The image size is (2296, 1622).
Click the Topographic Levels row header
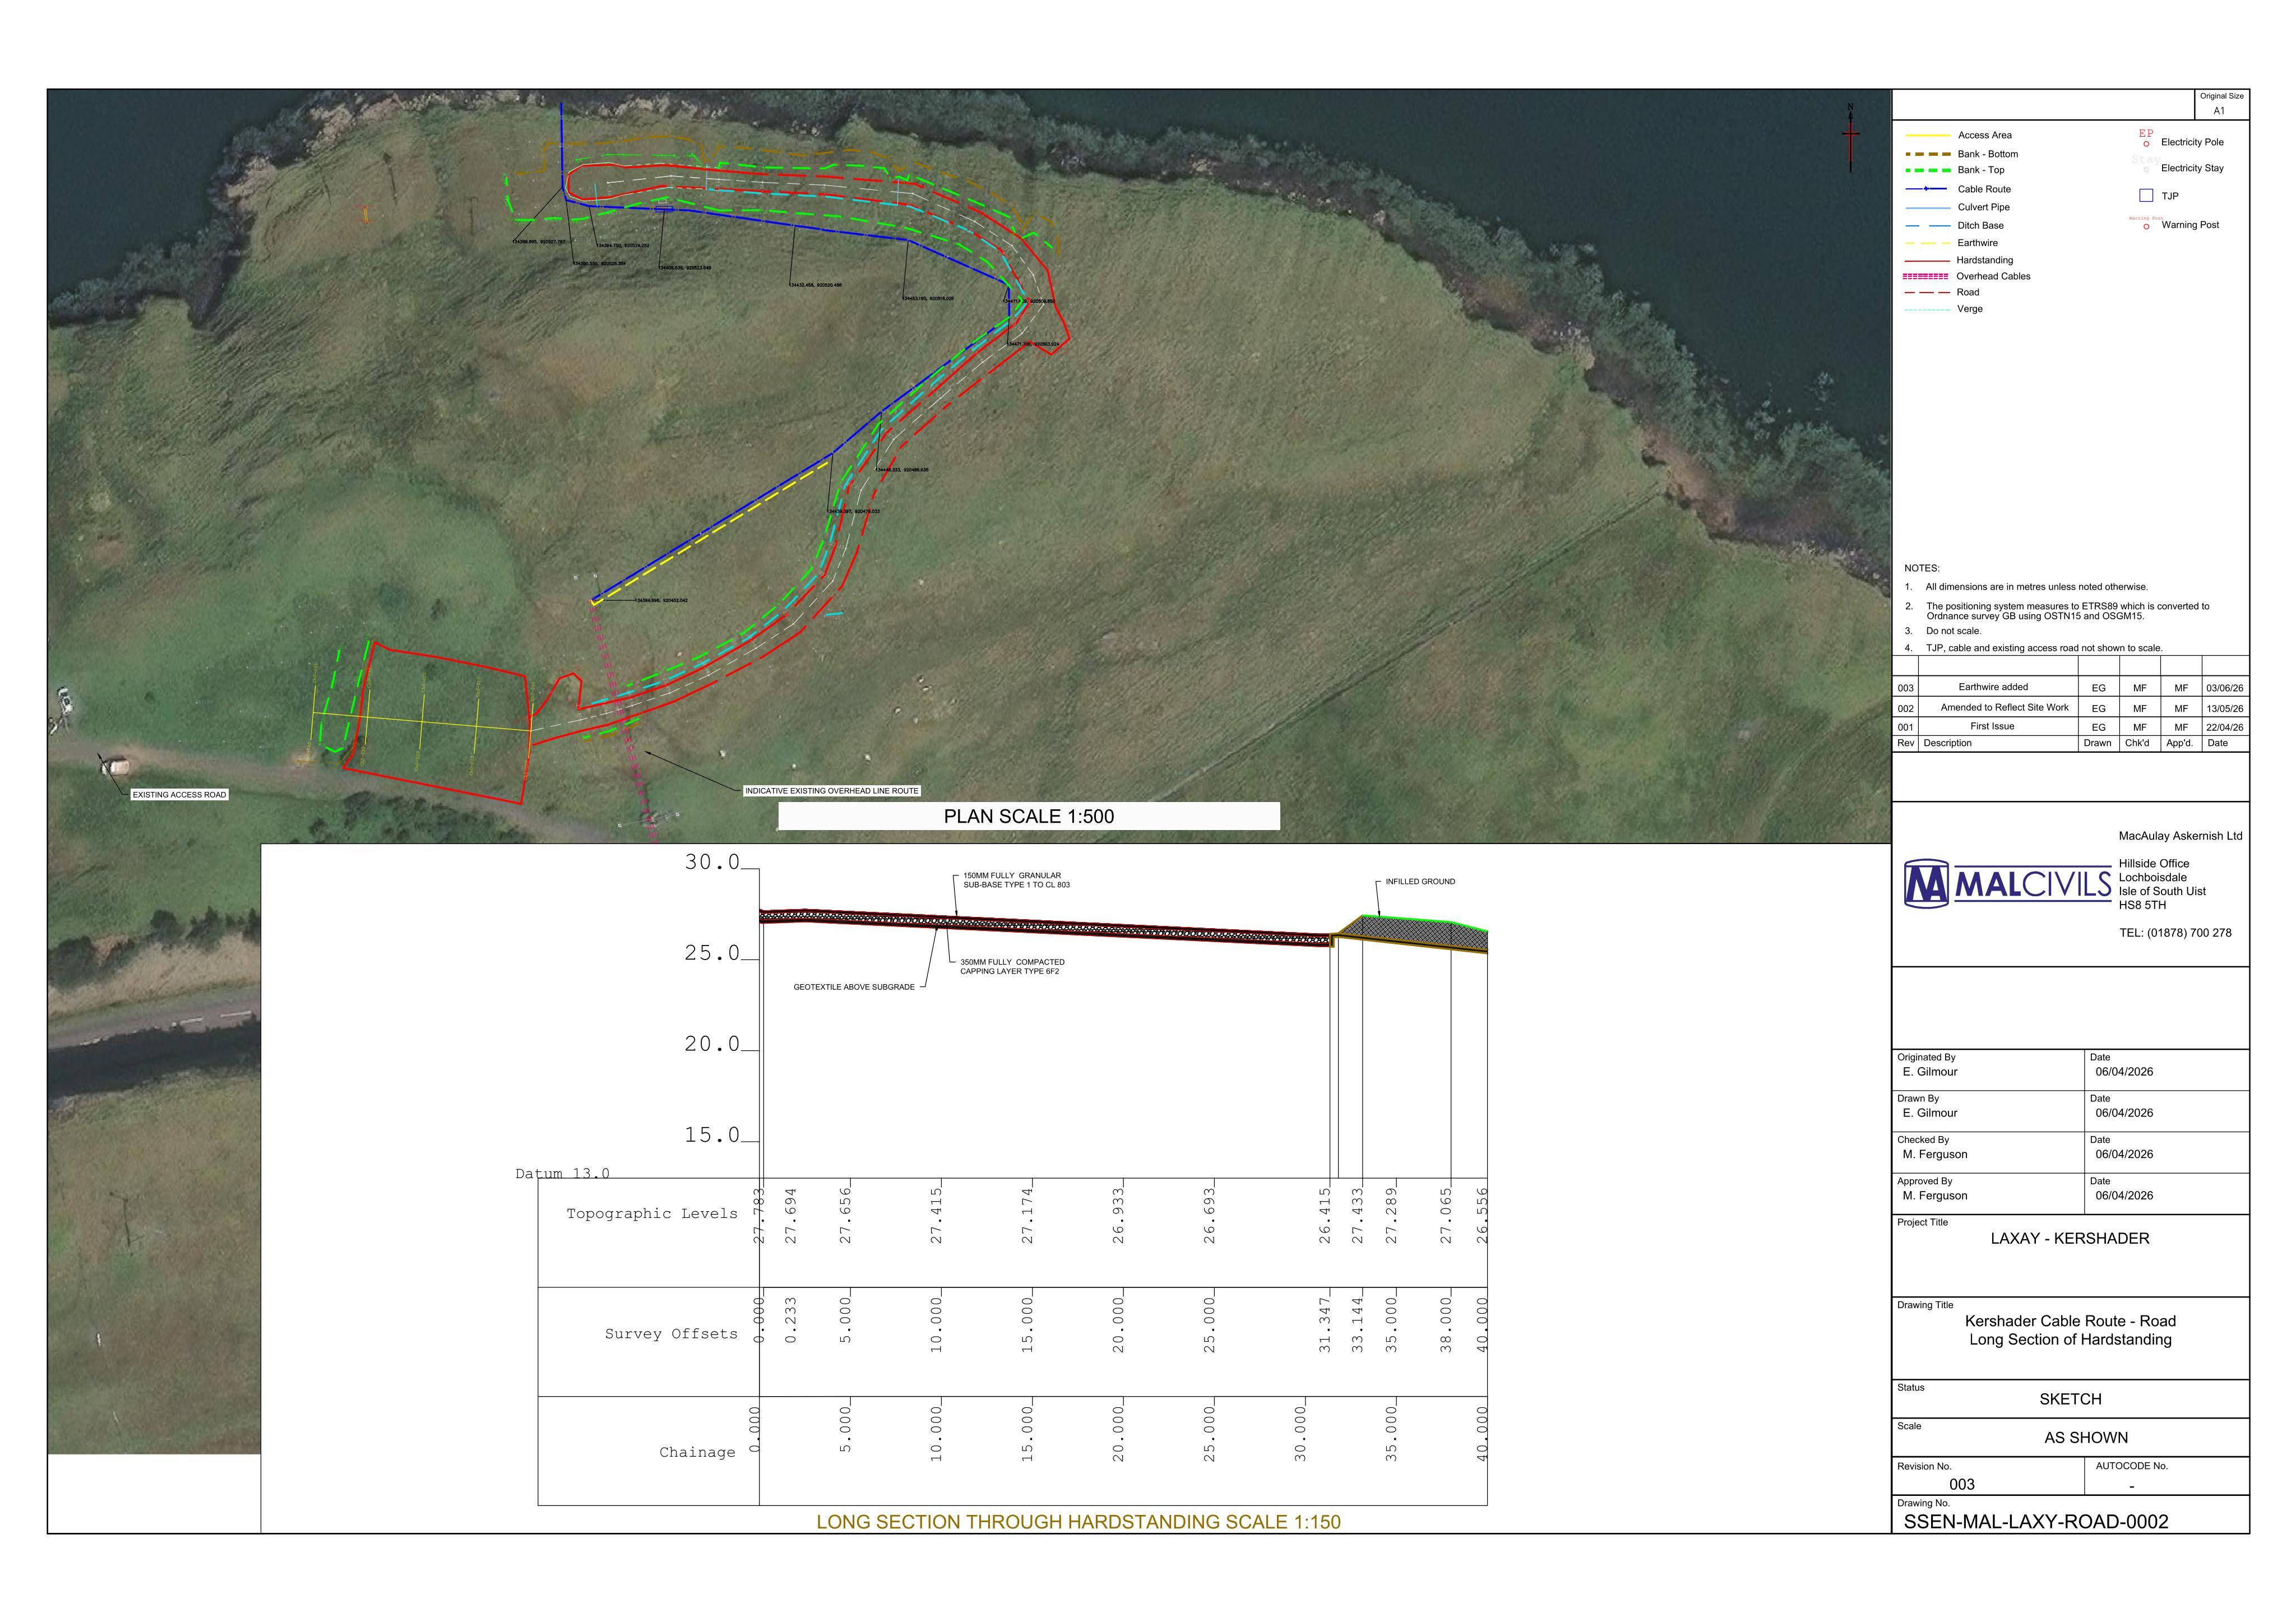652,1214
